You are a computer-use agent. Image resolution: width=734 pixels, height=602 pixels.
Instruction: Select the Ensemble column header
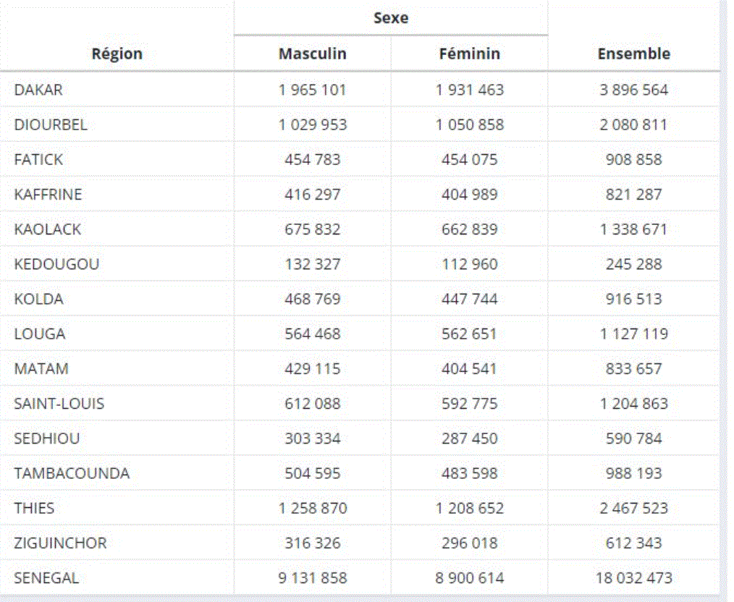coord(633,53)
